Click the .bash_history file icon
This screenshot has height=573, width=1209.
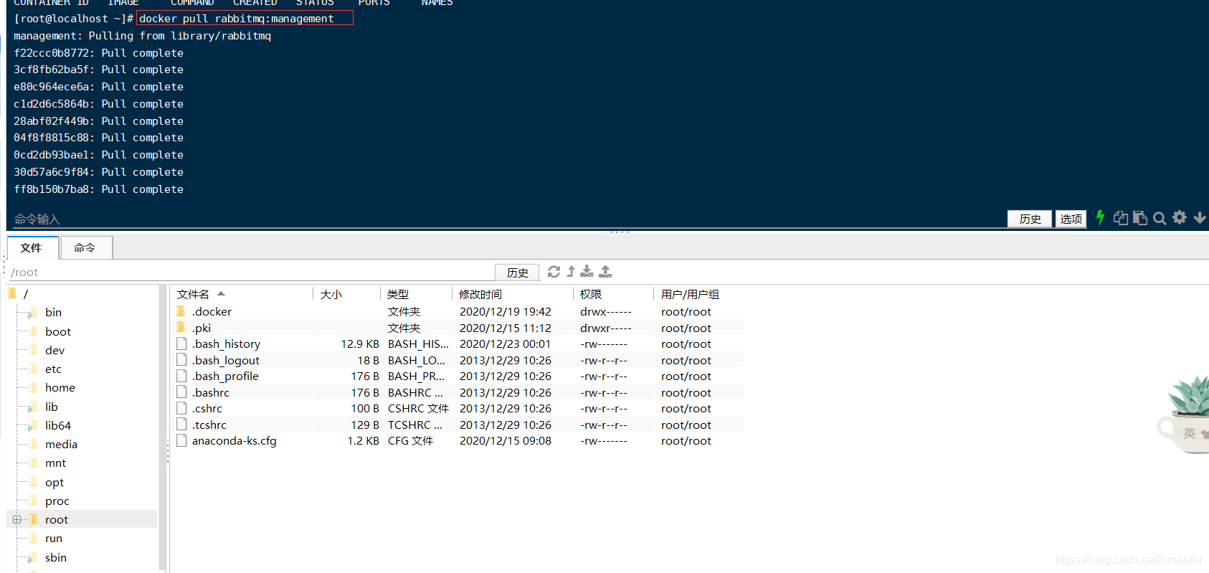tap(181, 344)
